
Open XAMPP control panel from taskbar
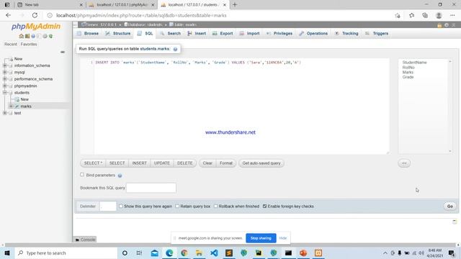click(x=318, y=253)
